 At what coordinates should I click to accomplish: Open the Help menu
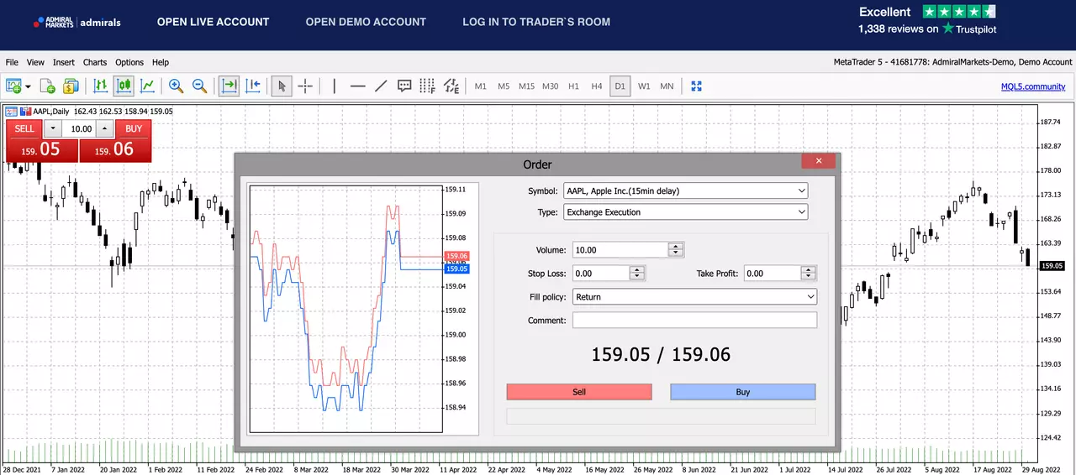(x=161, y=62)
